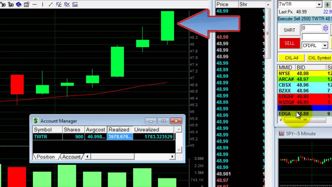Select trend line drawing tool

[51, 4]
